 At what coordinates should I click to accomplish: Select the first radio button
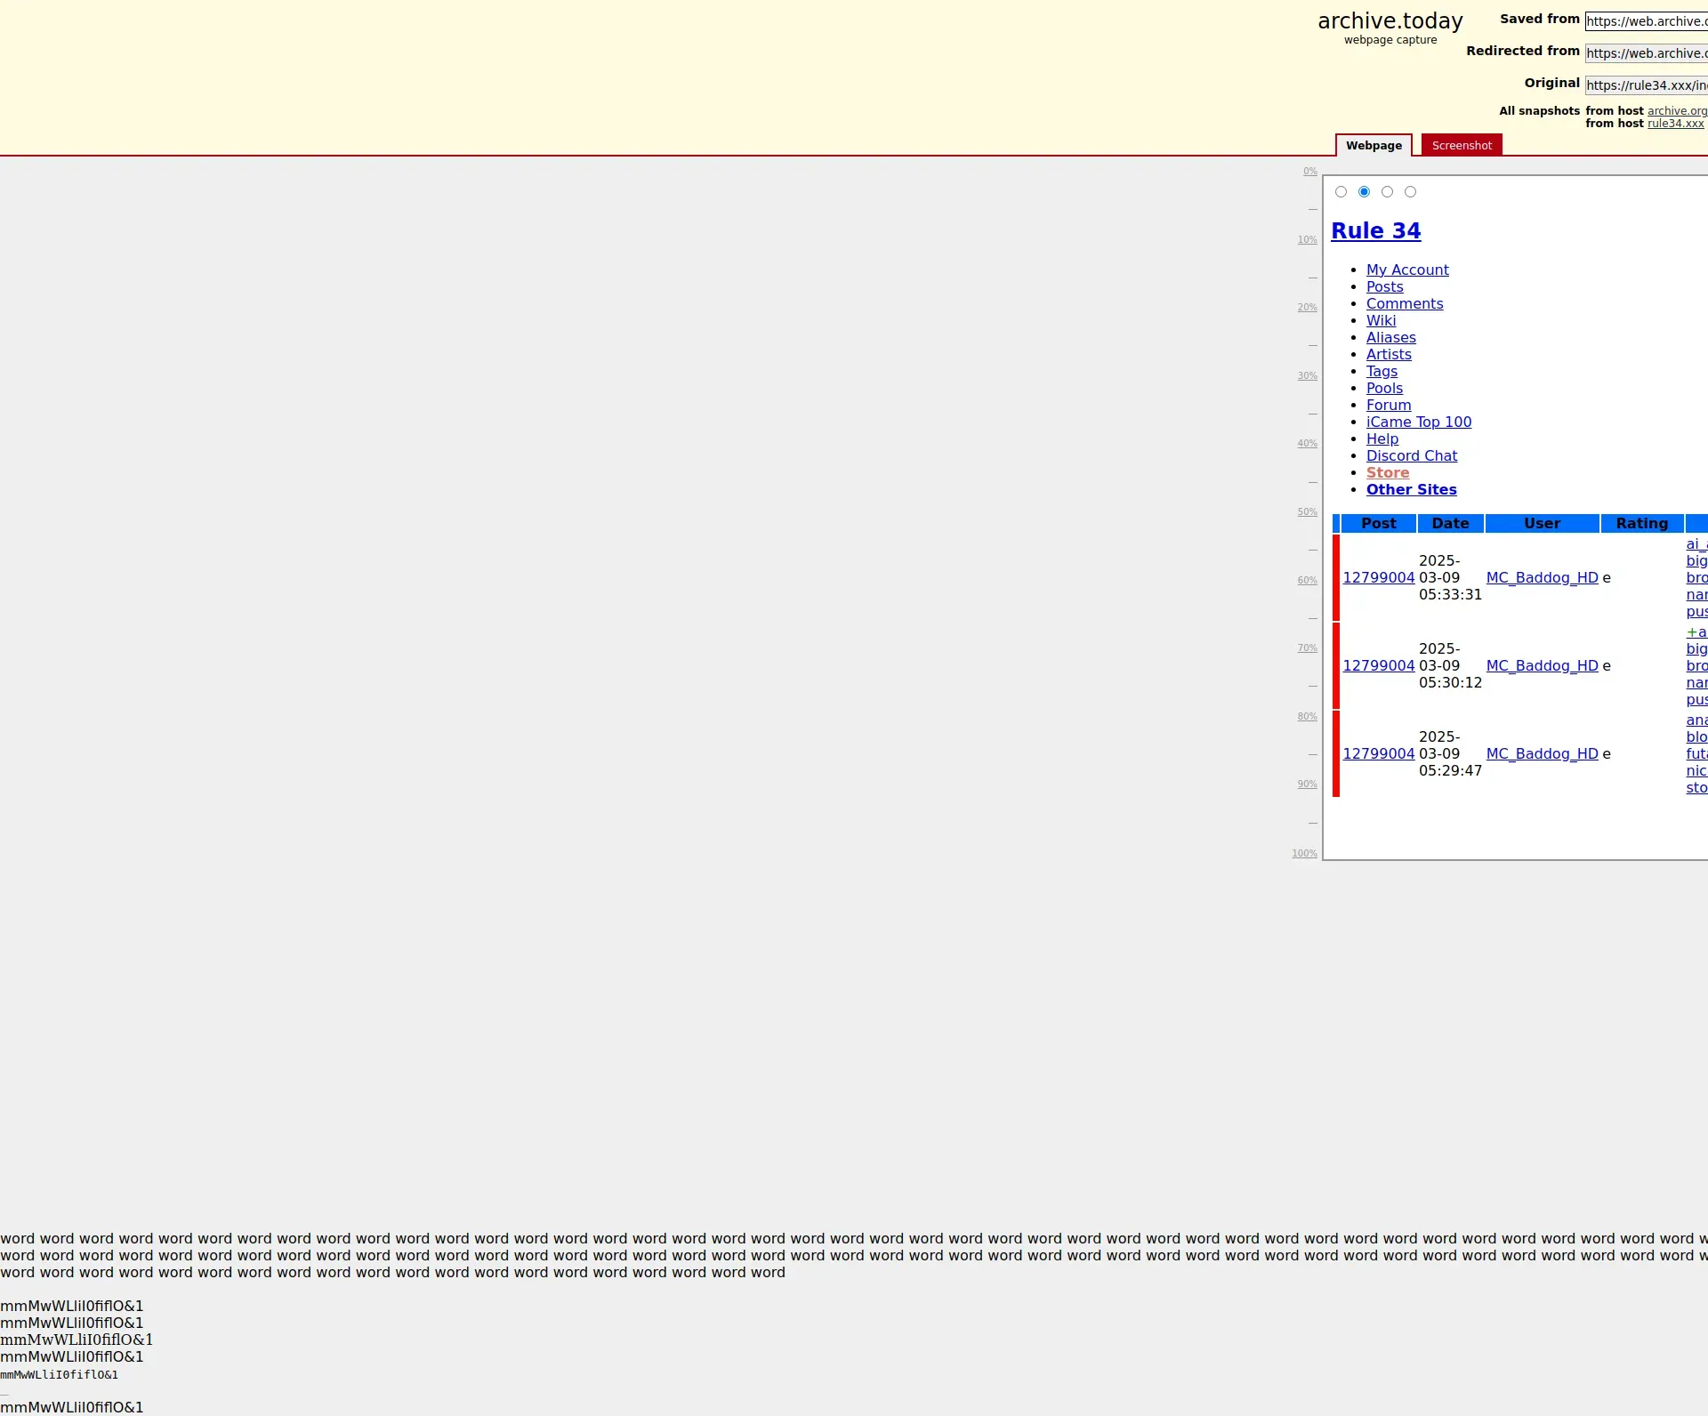tap(1341, 192)
